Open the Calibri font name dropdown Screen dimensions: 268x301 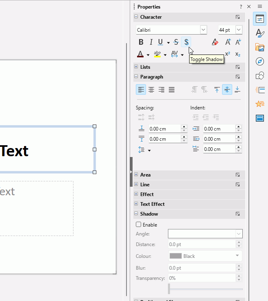tap(203, 30)
